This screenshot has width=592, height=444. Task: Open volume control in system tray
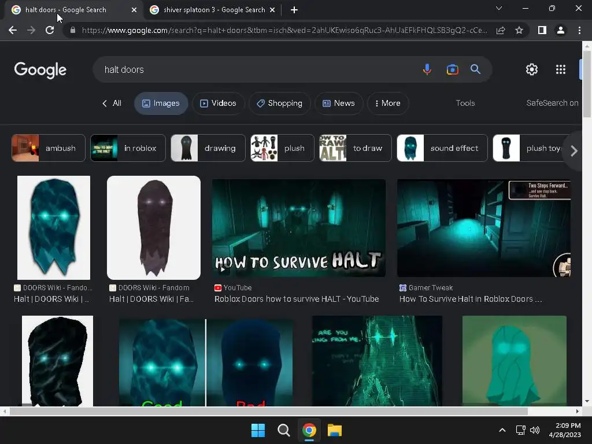tap(535, 430)
